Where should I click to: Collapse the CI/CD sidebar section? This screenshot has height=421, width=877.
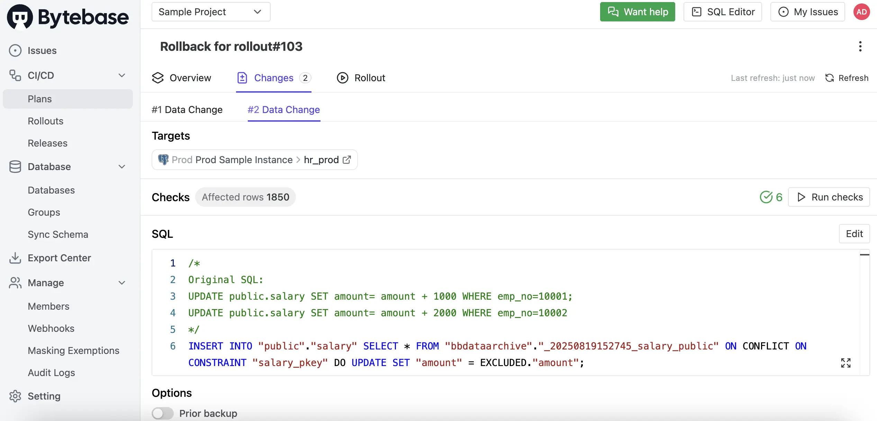point(122,75)
